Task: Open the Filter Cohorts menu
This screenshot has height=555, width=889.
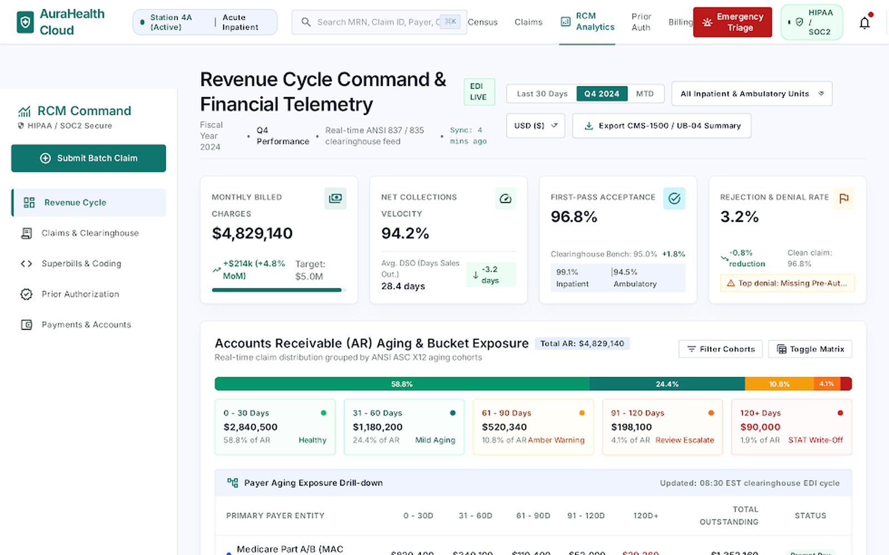Action: 721,349
